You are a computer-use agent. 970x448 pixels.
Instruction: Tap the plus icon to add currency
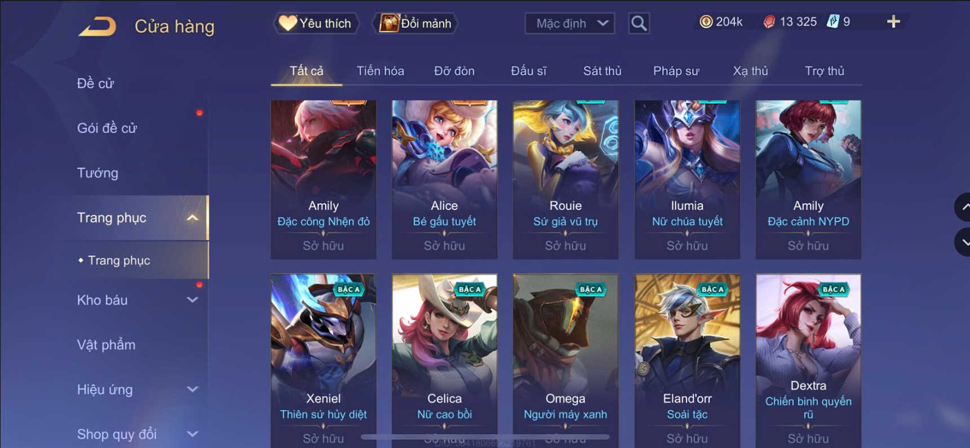coord(893,22)
